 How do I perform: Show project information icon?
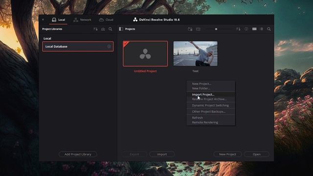pos(246,29)
